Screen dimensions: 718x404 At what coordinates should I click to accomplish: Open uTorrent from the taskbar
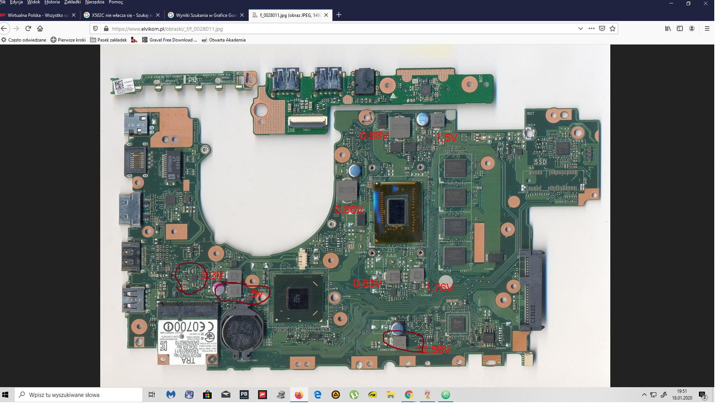coord(354,395)
